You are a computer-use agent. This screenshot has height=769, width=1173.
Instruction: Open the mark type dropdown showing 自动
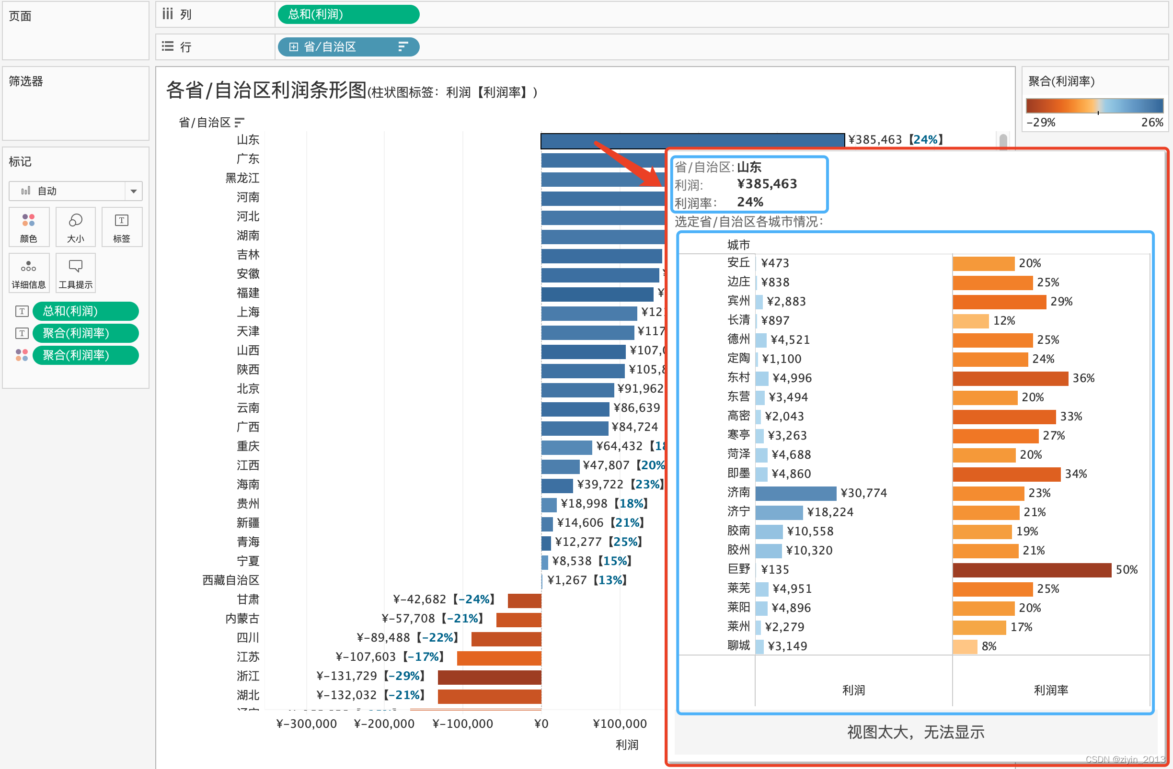pos(75,191)
